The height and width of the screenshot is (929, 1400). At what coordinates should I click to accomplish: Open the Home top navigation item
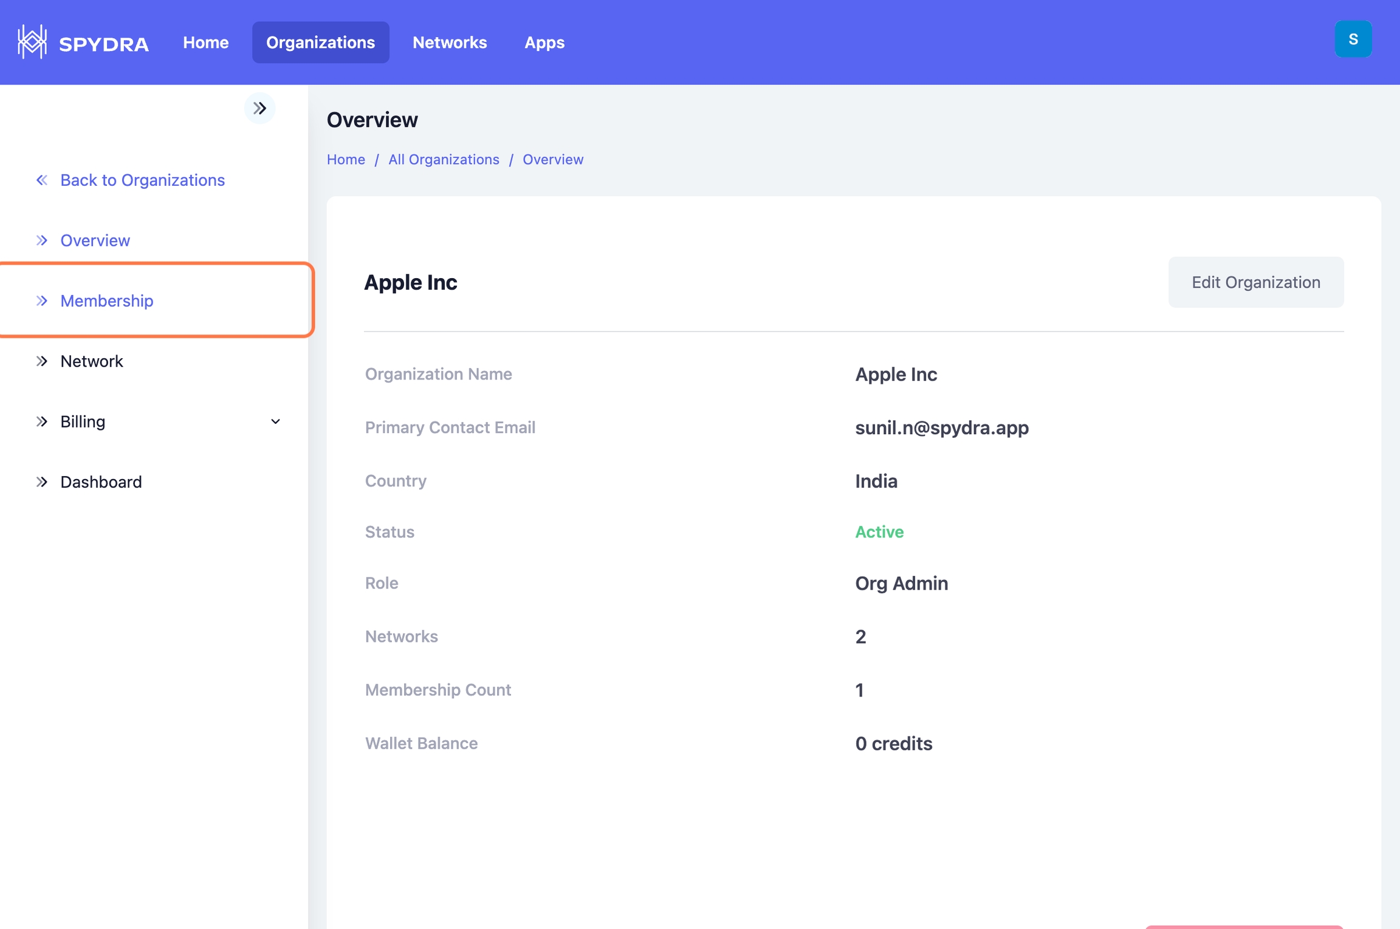coord(205,43)
